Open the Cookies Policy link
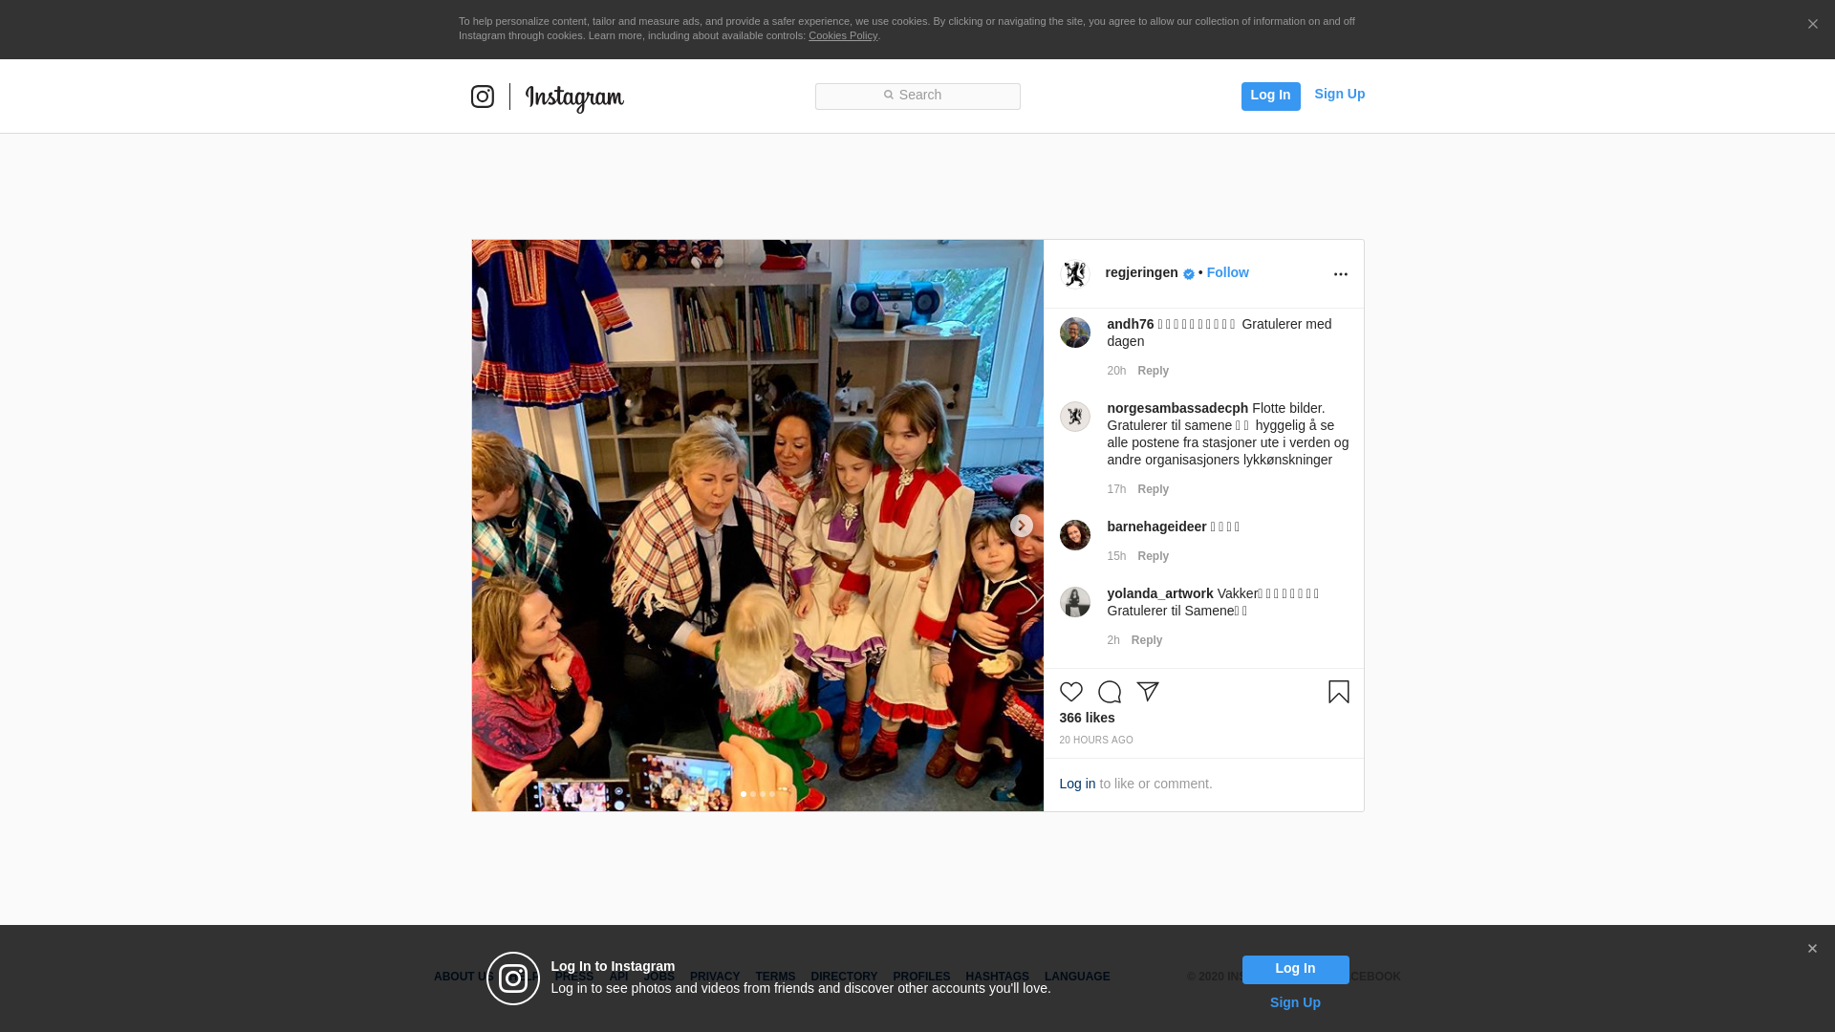Image resolution: width=1835 pixels, height=1032 pixels. coord(843,35)
